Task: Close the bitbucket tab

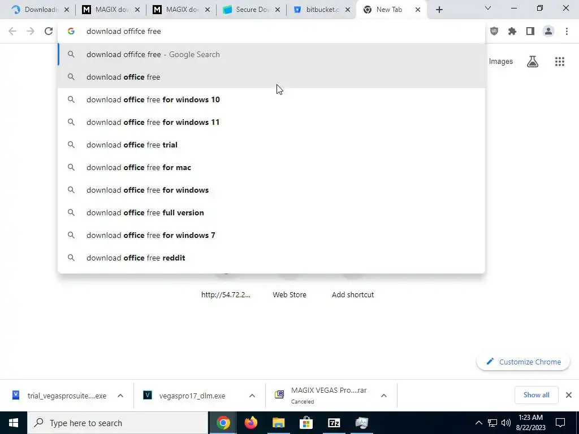Action: click(348, 10)
